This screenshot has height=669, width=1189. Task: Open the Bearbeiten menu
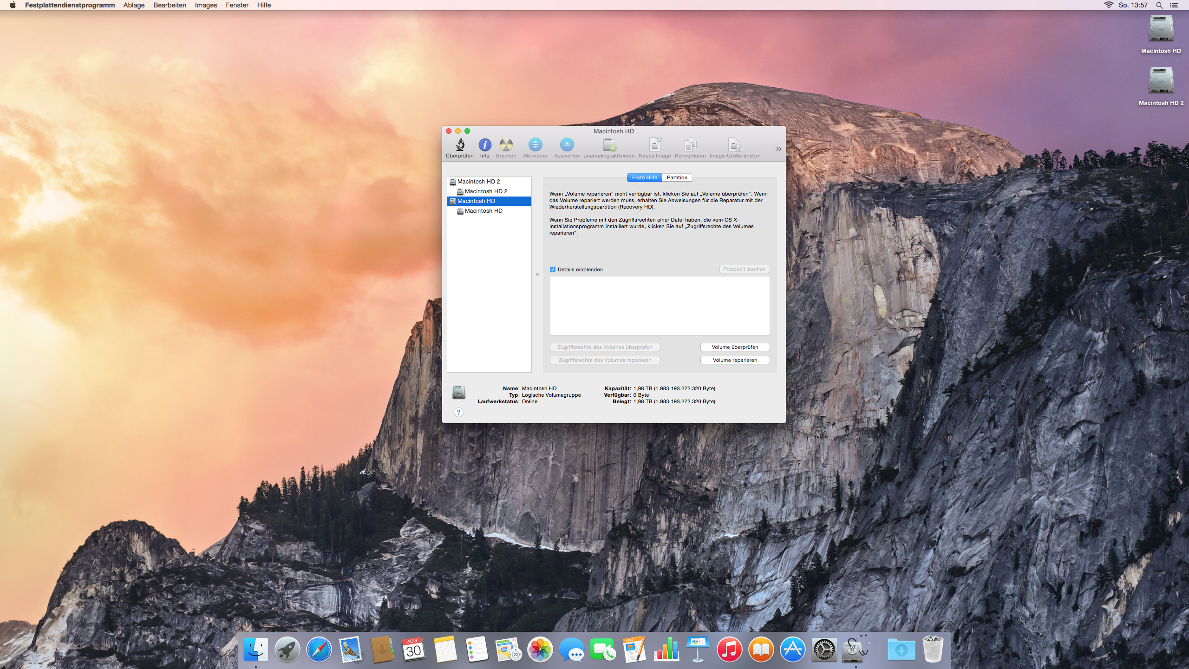click(x=170, y=5)
